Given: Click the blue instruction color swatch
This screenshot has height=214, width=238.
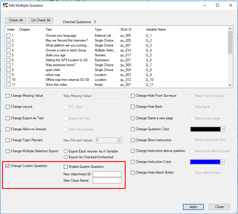Looking at the screenshot, I should tap(205, 162).
